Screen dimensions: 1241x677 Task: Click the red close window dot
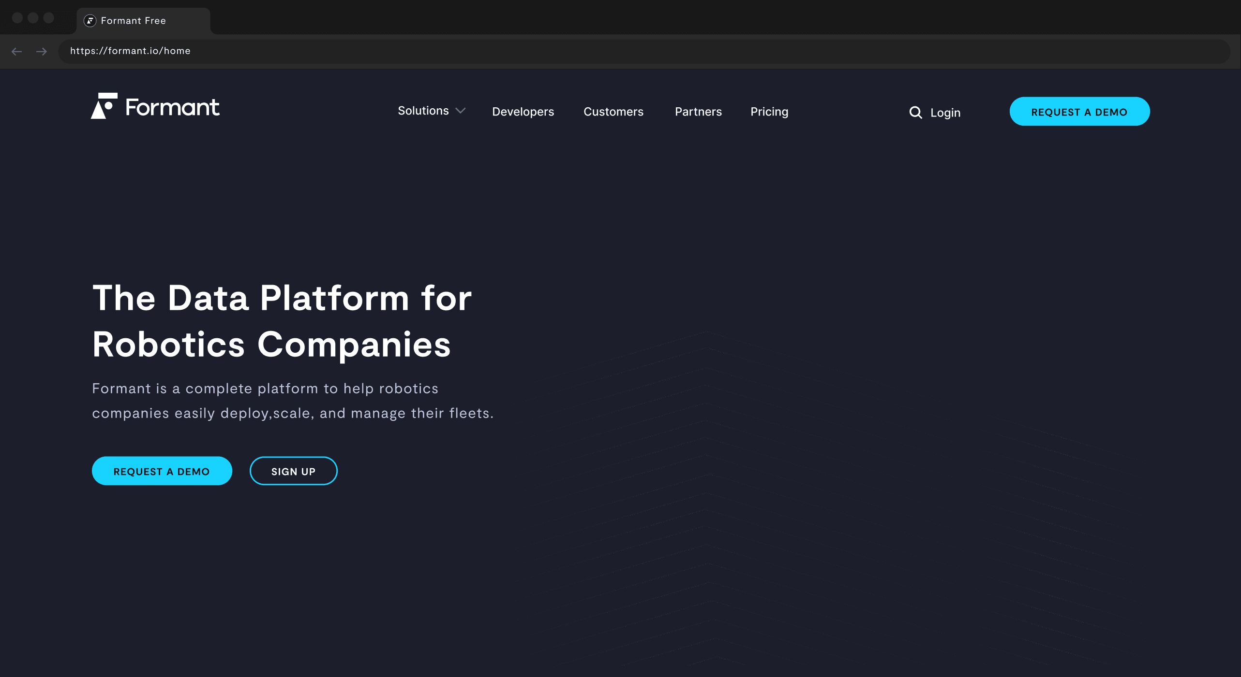pyautogui.click(x=17, y=18)
